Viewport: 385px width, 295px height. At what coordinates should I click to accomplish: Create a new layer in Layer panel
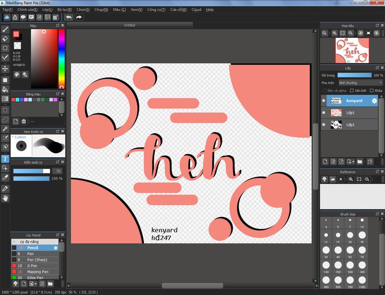click(325, 161)
